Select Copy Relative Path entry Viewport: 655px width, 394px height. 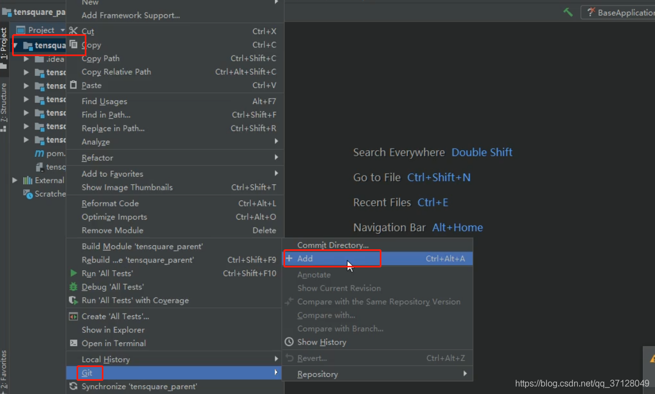pyautogui.click(x=174, y=72)
